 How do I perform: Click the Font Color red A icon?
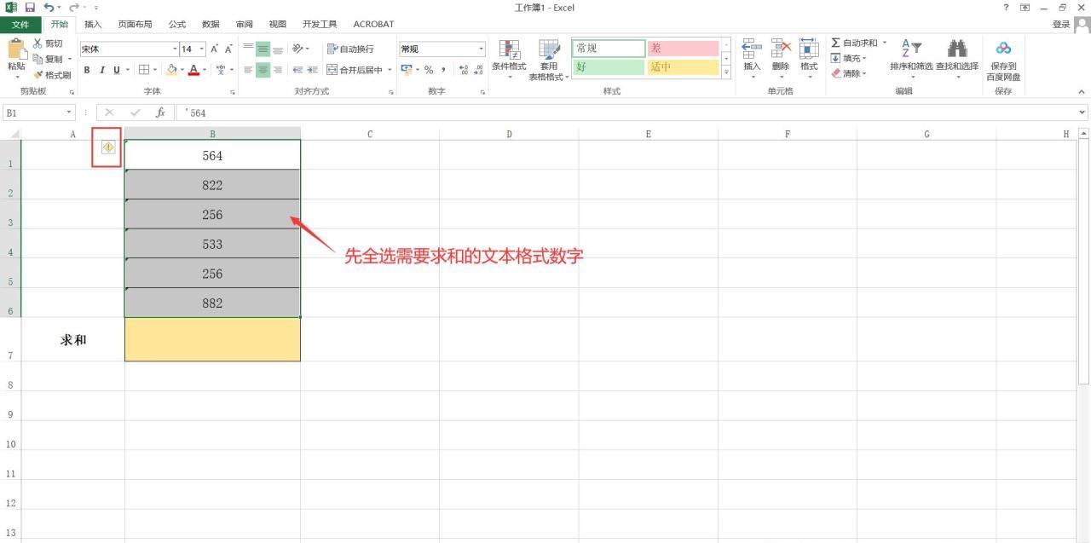[193, 70]
